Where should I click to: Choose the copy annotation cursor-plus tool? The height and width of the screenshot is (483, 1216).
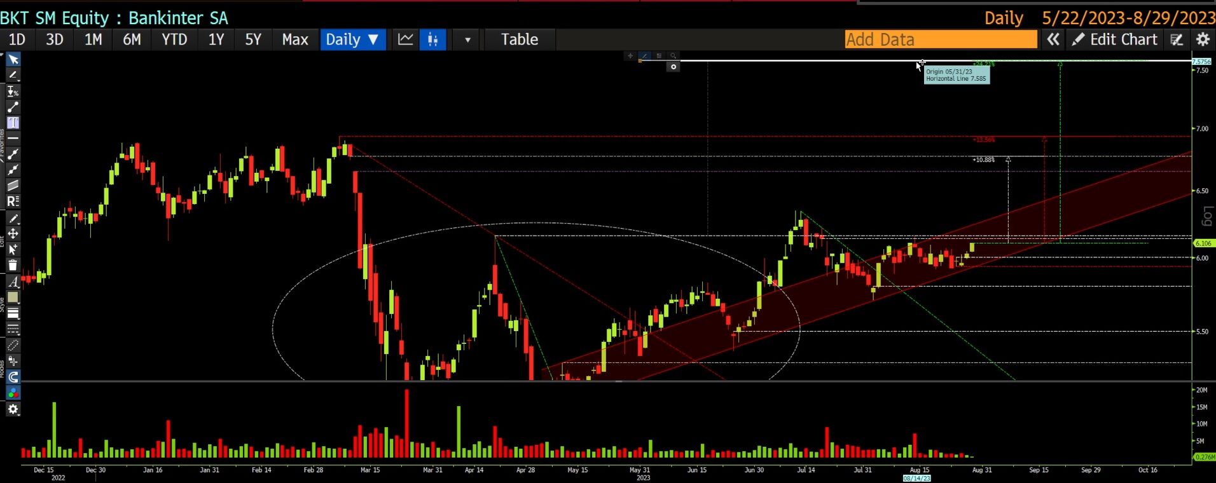[x=13, y=250]
